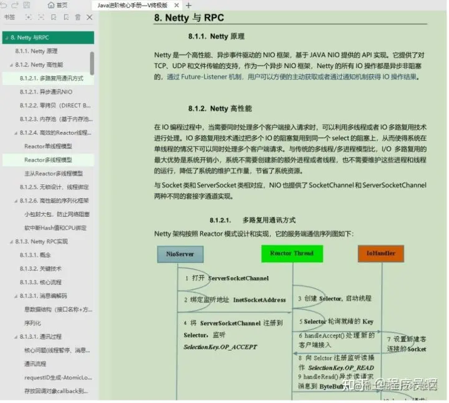449x403 pixels.
Task: Select bookmark 8.1.2.1. 异步通讯NIO
Action: pos(46,92)
